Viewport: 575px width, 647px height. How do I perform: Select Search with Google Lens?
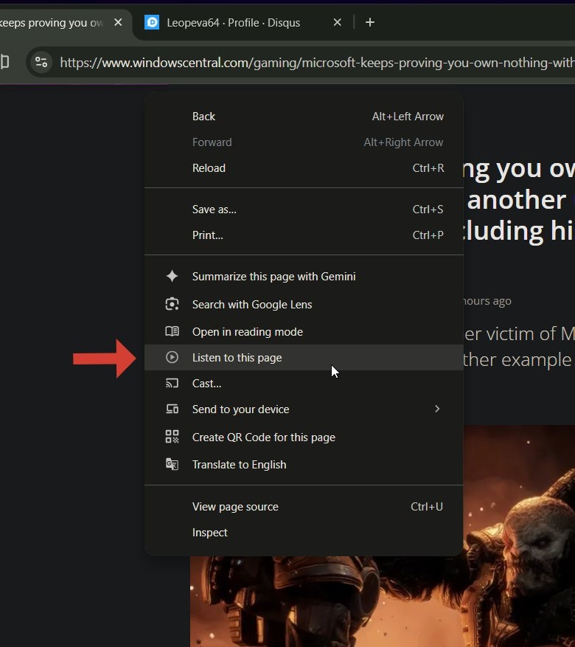[304, 305]
